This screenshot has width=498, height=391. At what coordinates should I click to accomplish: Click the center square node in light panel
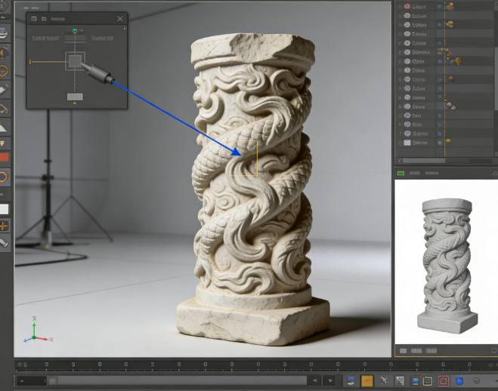tap(76, 61)
